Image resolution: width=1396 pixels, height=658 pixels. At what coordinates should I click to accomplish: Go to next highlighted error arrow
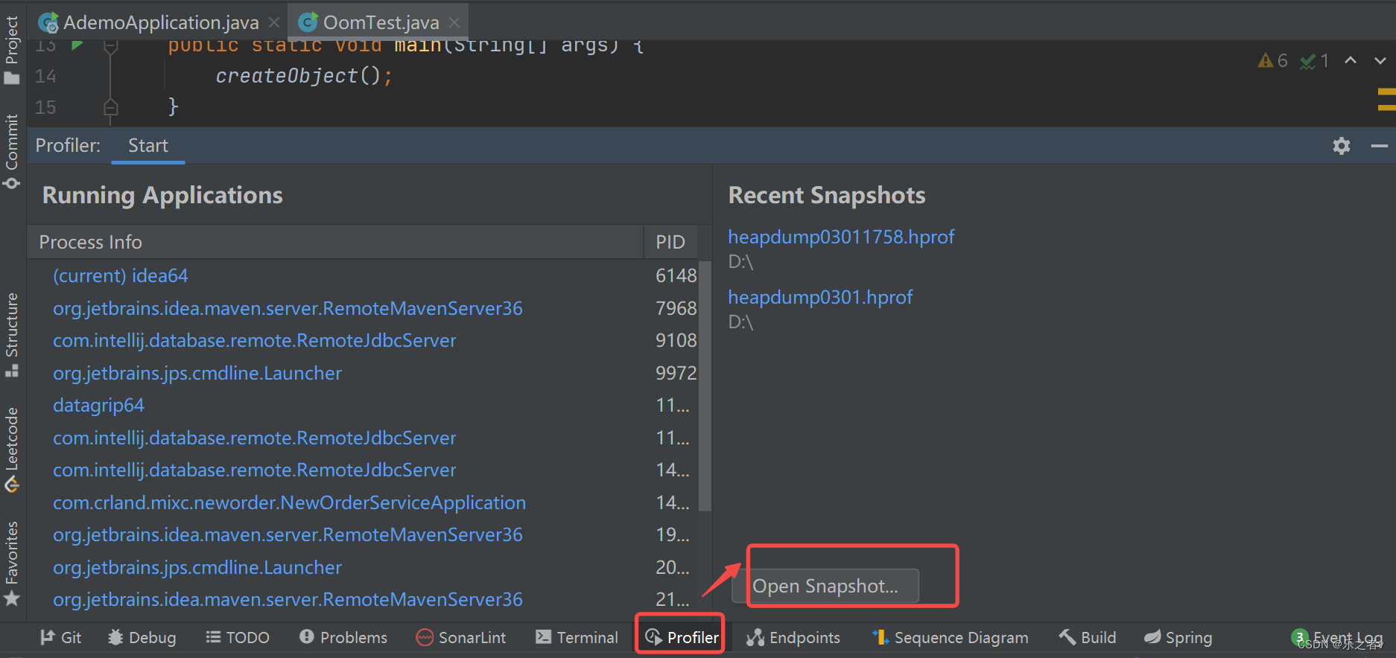pos(1380,60)
